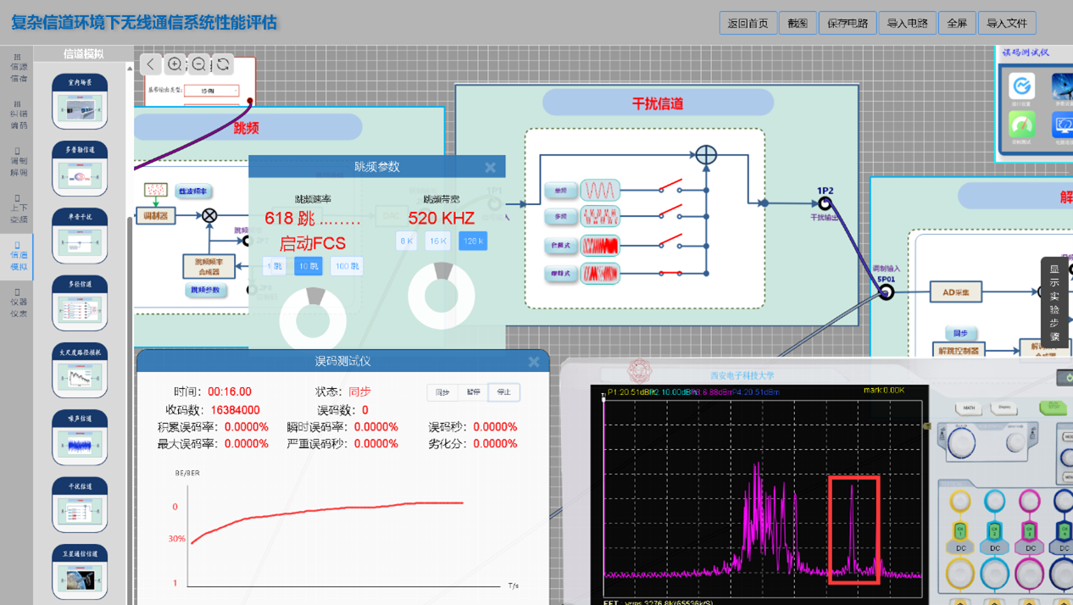
Task: Select 100跳 hopping rate option
Action: (347, 266)
